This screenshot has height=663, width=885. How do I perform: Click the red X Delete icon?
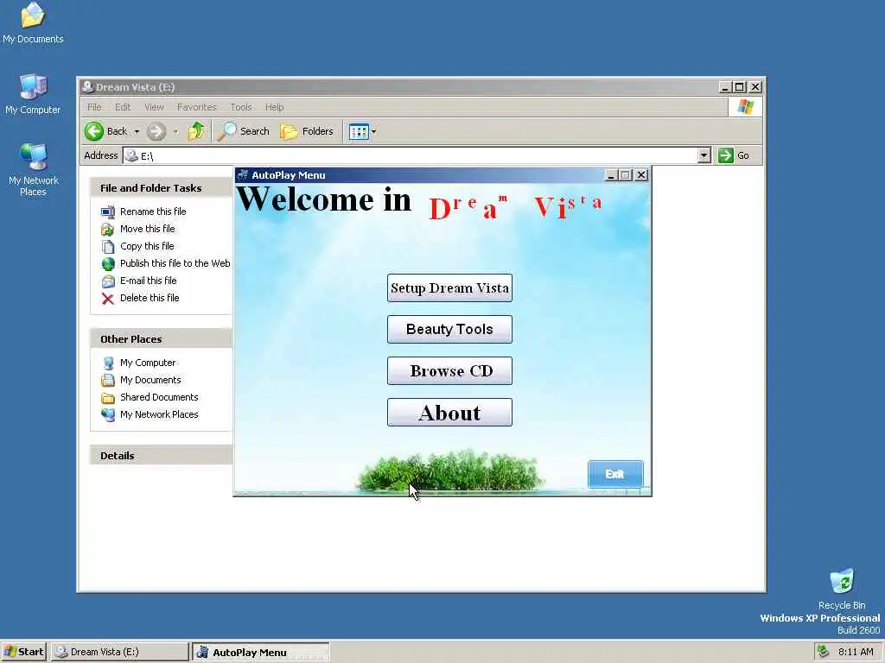point(108,298)
